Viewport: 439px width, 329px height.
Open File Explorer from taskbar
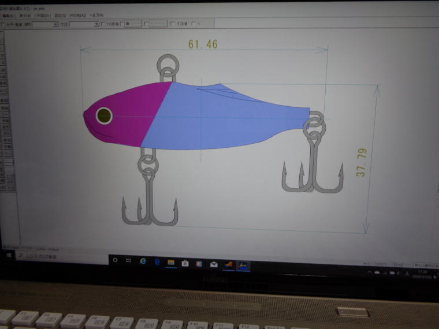[x=171, y=263]
